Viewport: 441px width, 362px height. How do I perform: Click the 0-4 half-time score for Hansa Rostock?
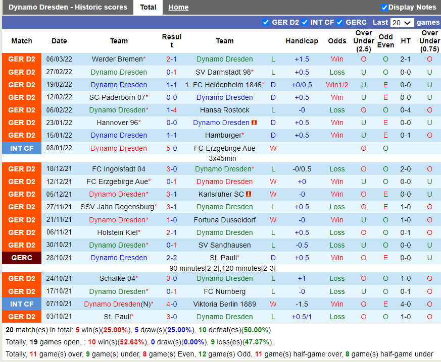405,110
